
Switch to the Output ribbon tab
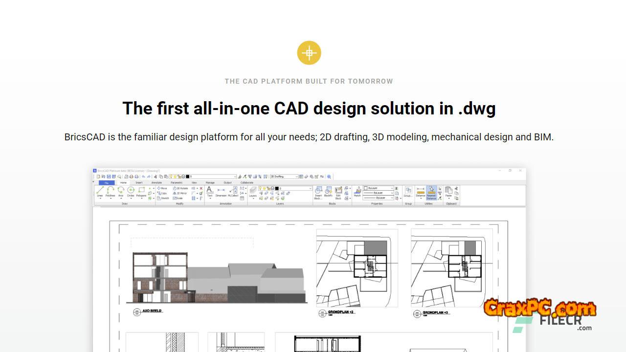point(227,182)
